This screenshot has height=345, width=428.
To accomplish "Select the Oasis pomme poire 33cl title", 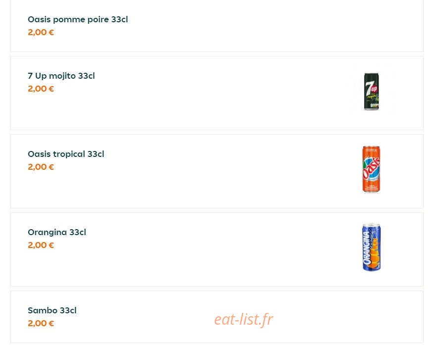I will coord(78,19).
